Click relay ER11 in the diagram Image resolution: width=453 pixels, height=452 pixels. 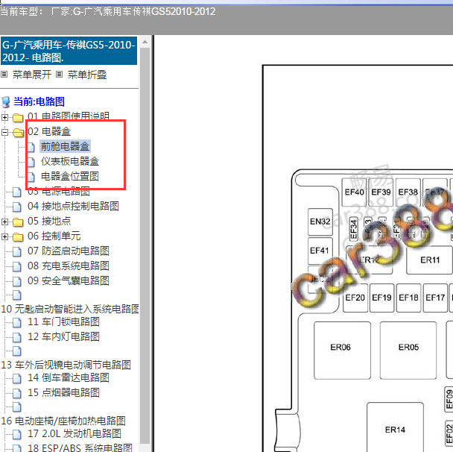(x=429, y=260)
